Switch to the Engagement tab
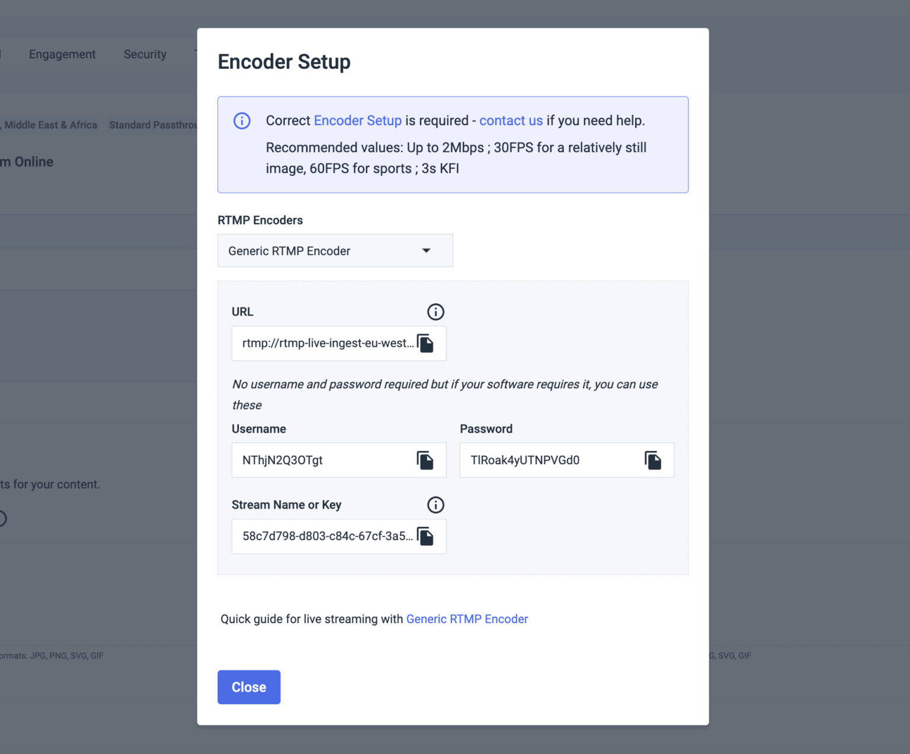Image resolution: width=910 pixels, height=754 pixels. point(62,54)
